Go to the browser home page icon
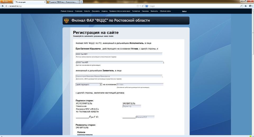The width and height of the screenshot is (254, 137). 246,6
